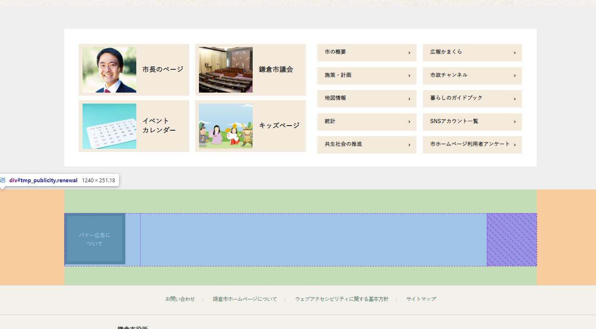
Task: Click the arrow on 共生社会の推進
Action: (409, 145)
